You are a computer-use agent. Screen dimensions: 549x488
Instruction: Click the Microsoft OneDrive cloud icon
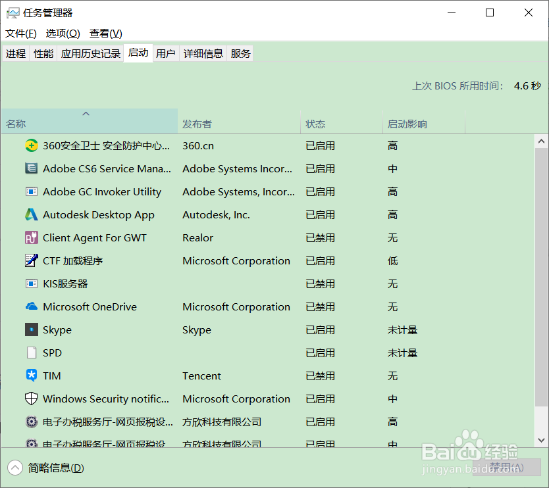pyautogui.click(x=31, y=306)
